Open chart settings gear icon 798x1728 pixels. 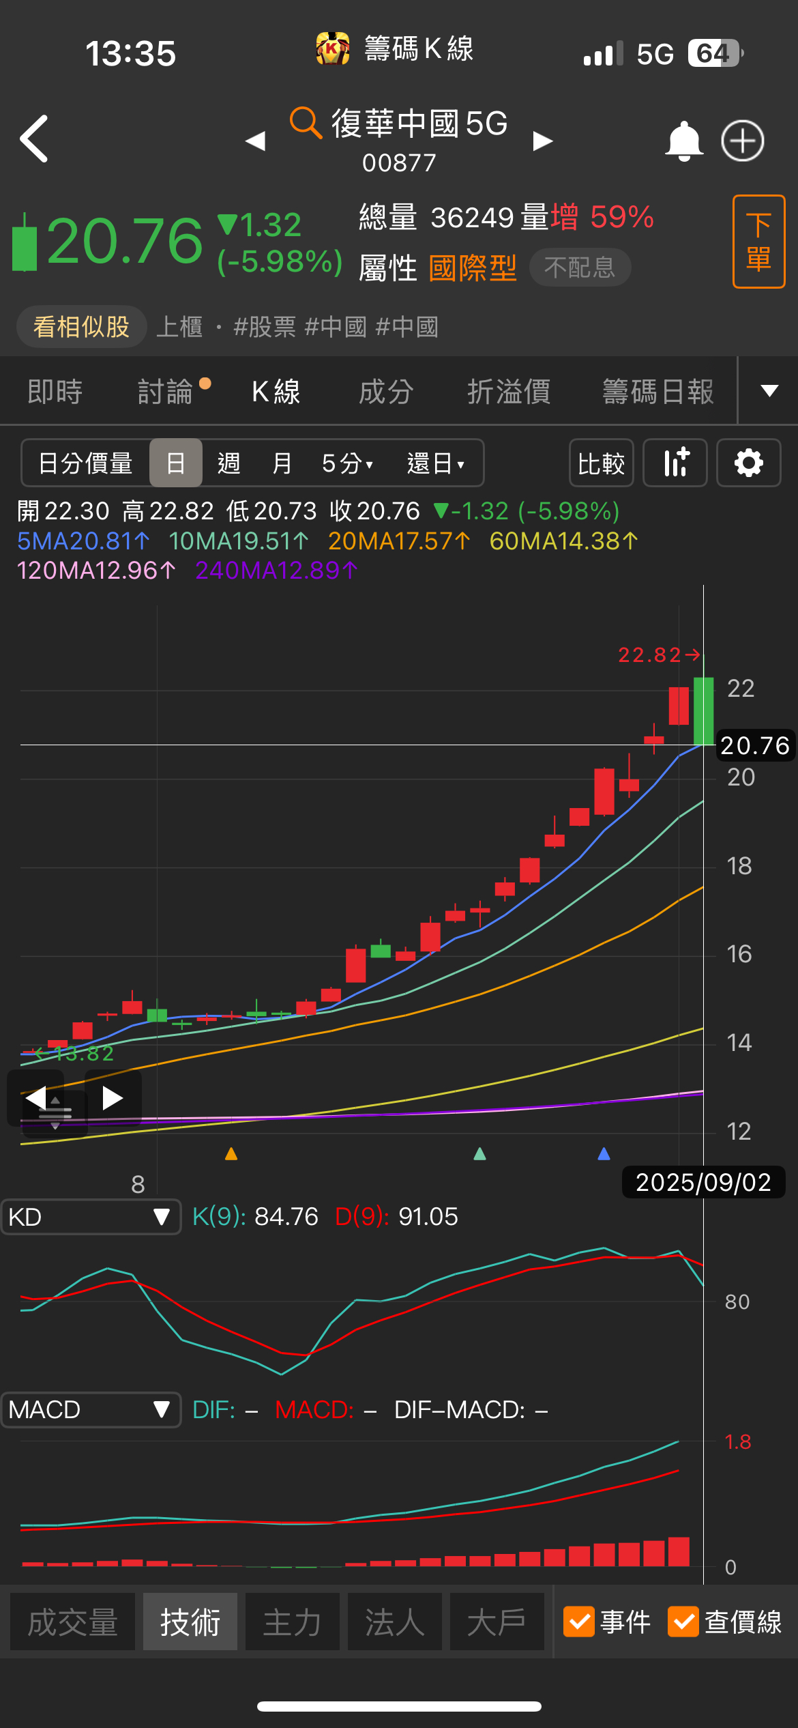[x=748, y=463]
